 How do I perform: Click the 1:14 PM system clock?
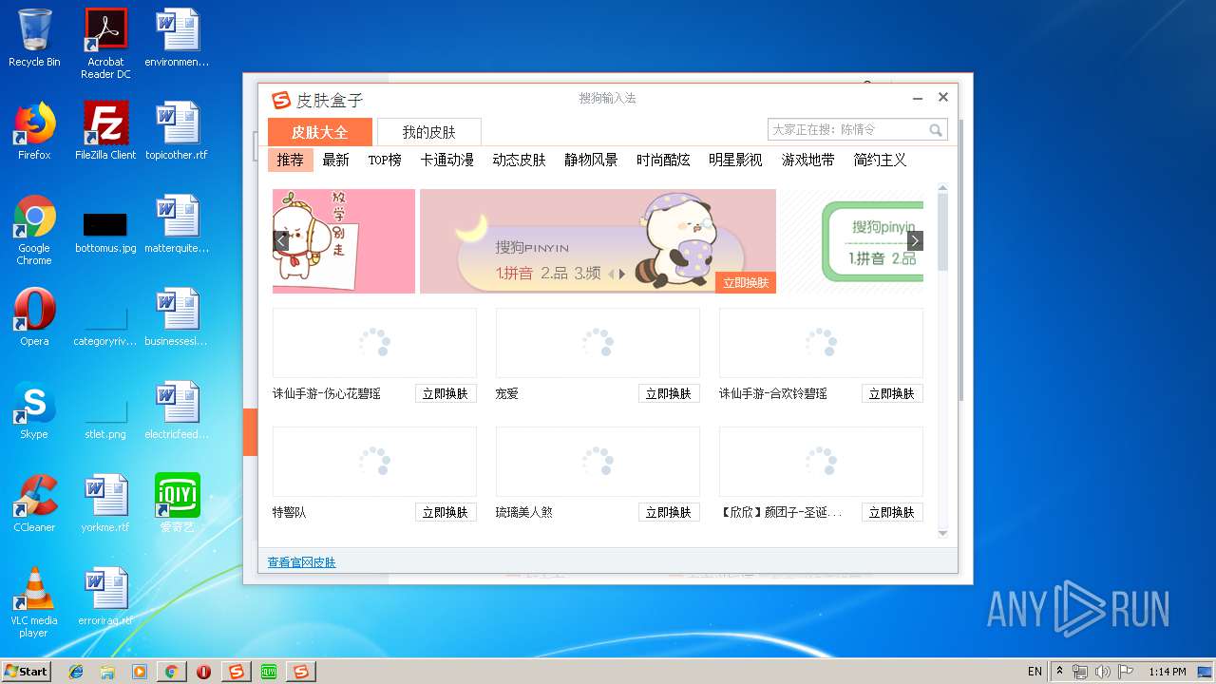[1167, 672]
